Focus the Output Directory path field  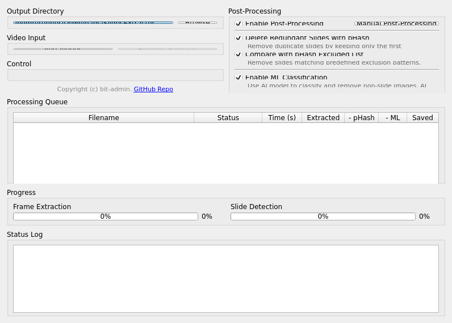(x=93, y=23)
